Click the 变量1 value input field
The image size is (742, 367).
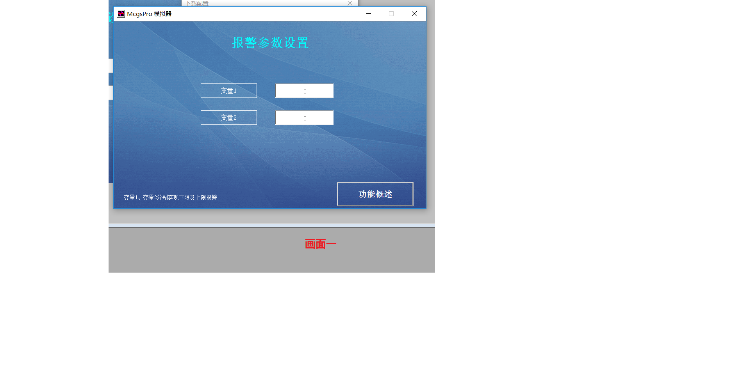pos(304,91)
